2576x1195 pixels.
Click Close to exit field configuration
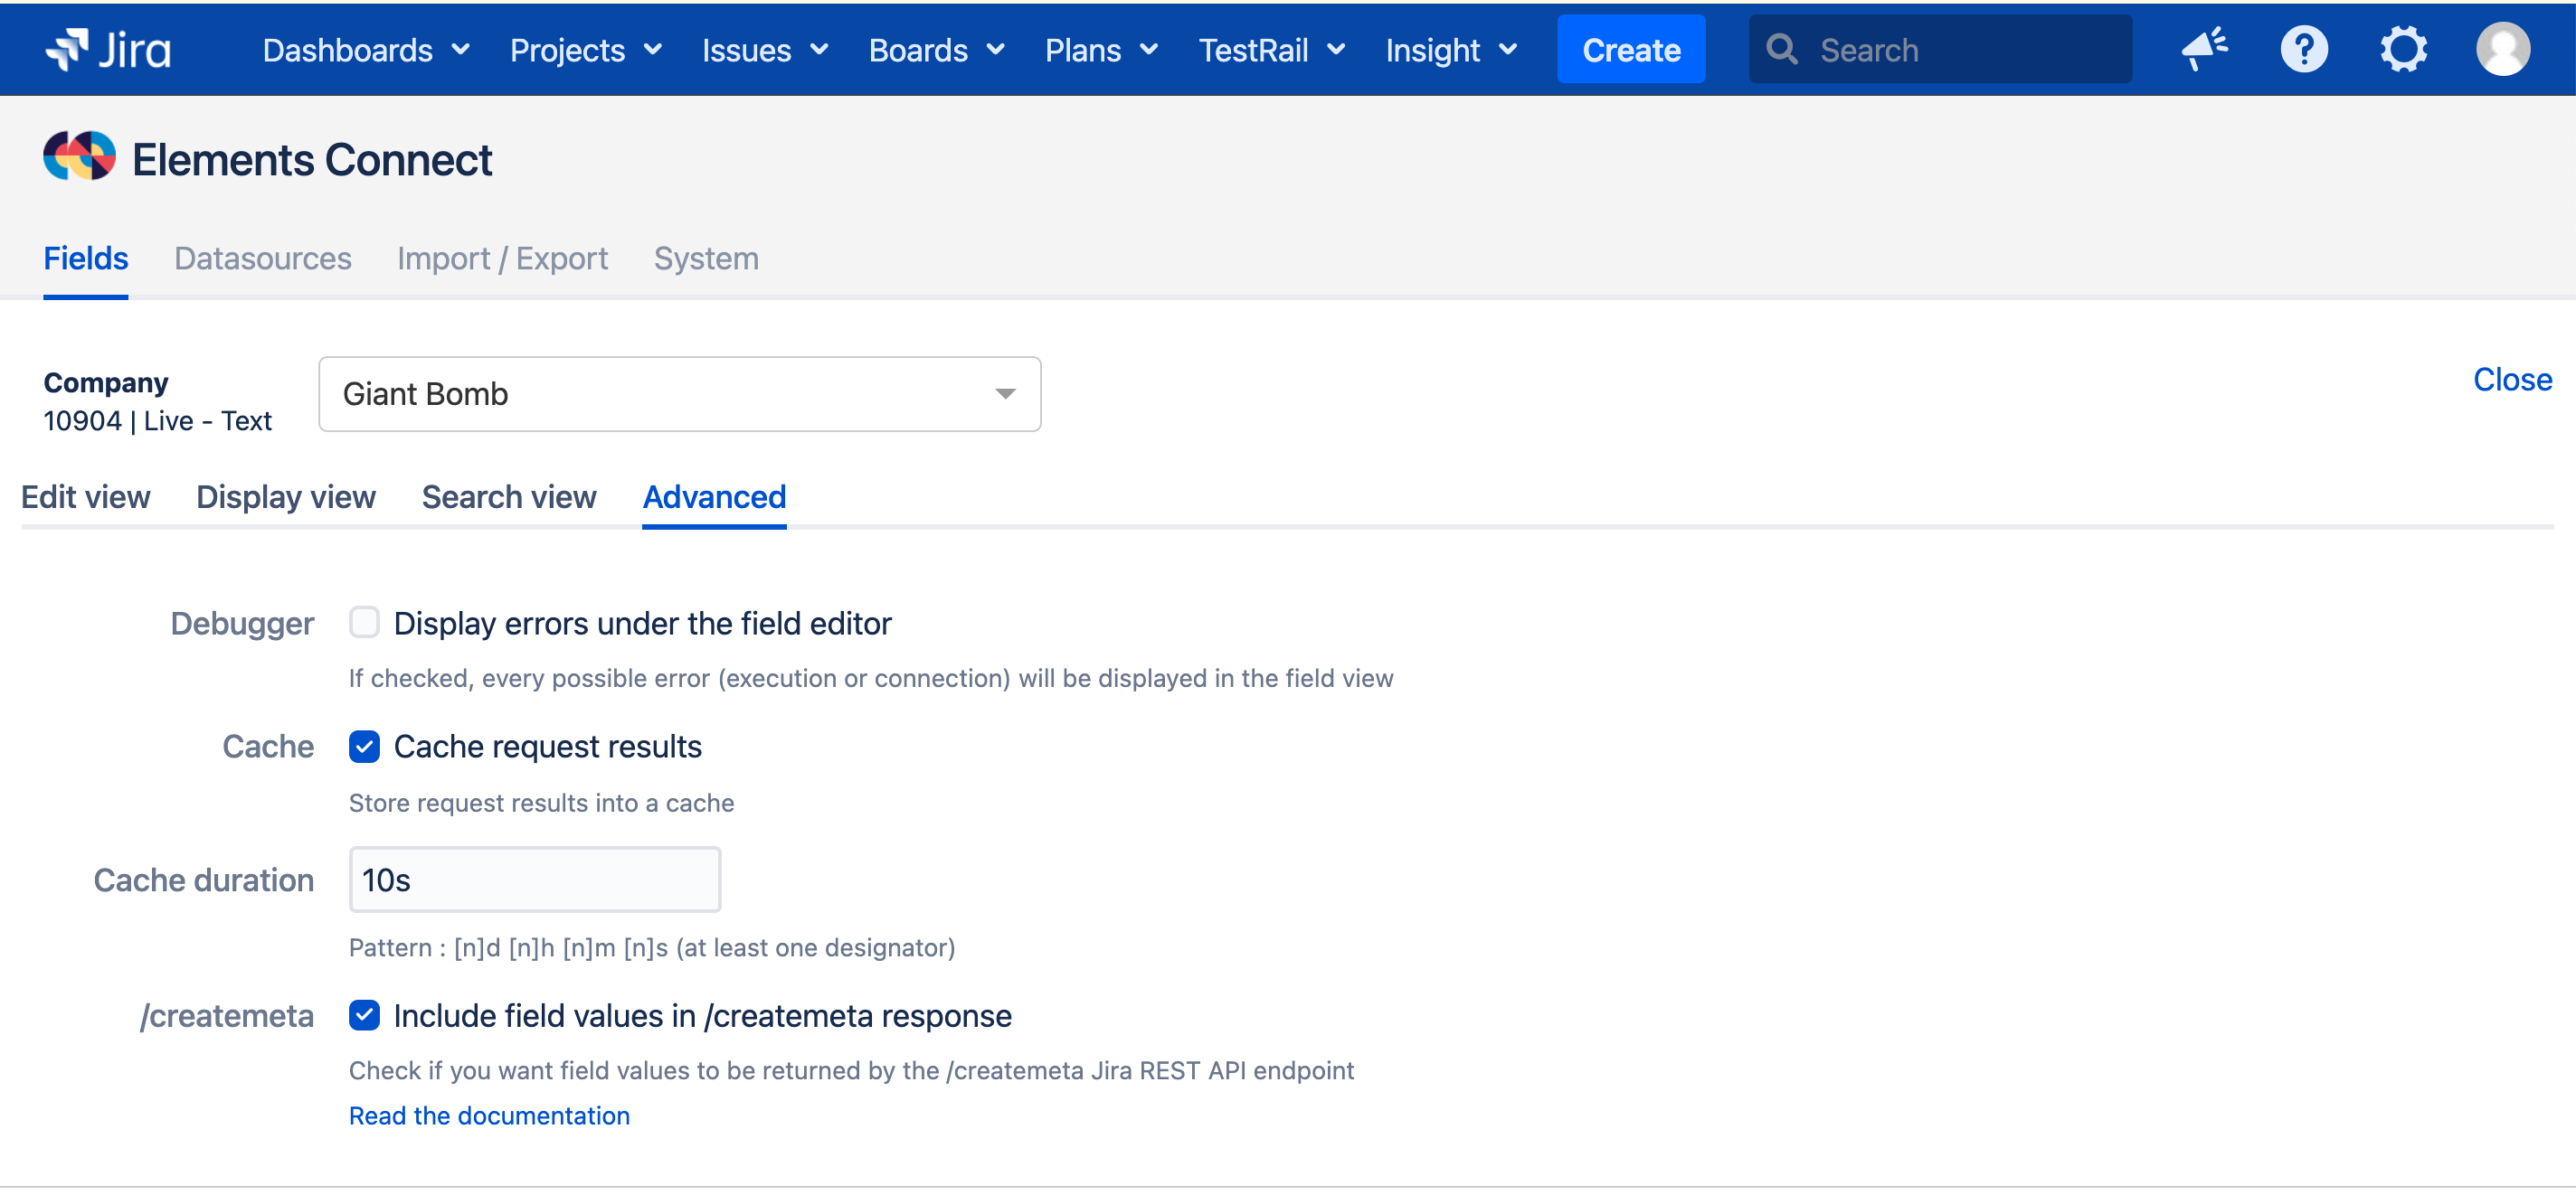coord(2512,379)
